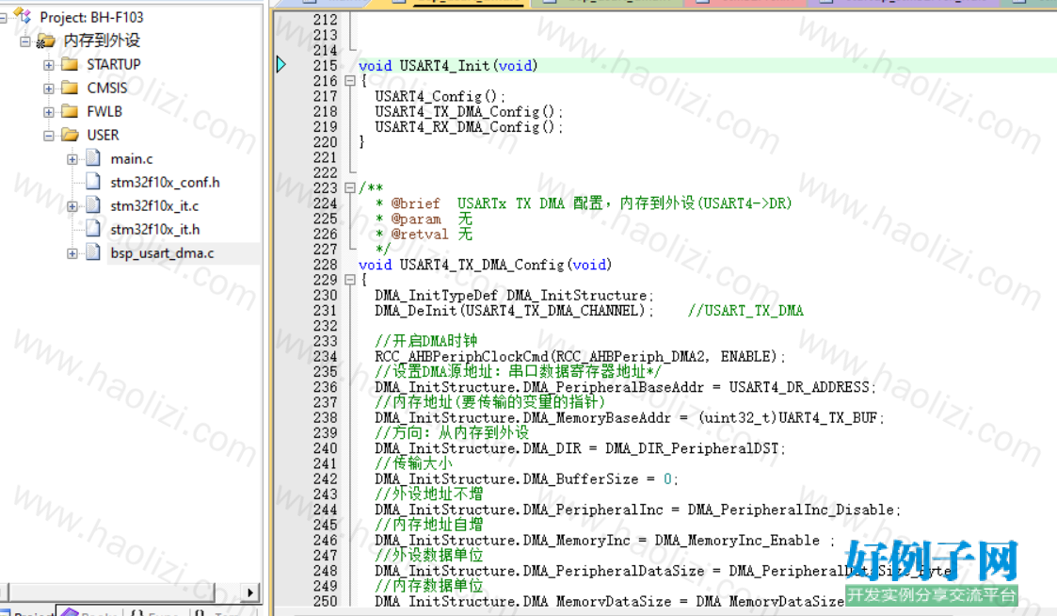Viewport: 1057px width, 616px height.
Task: Expand the STARTUP group
Action: pos(49,65)
